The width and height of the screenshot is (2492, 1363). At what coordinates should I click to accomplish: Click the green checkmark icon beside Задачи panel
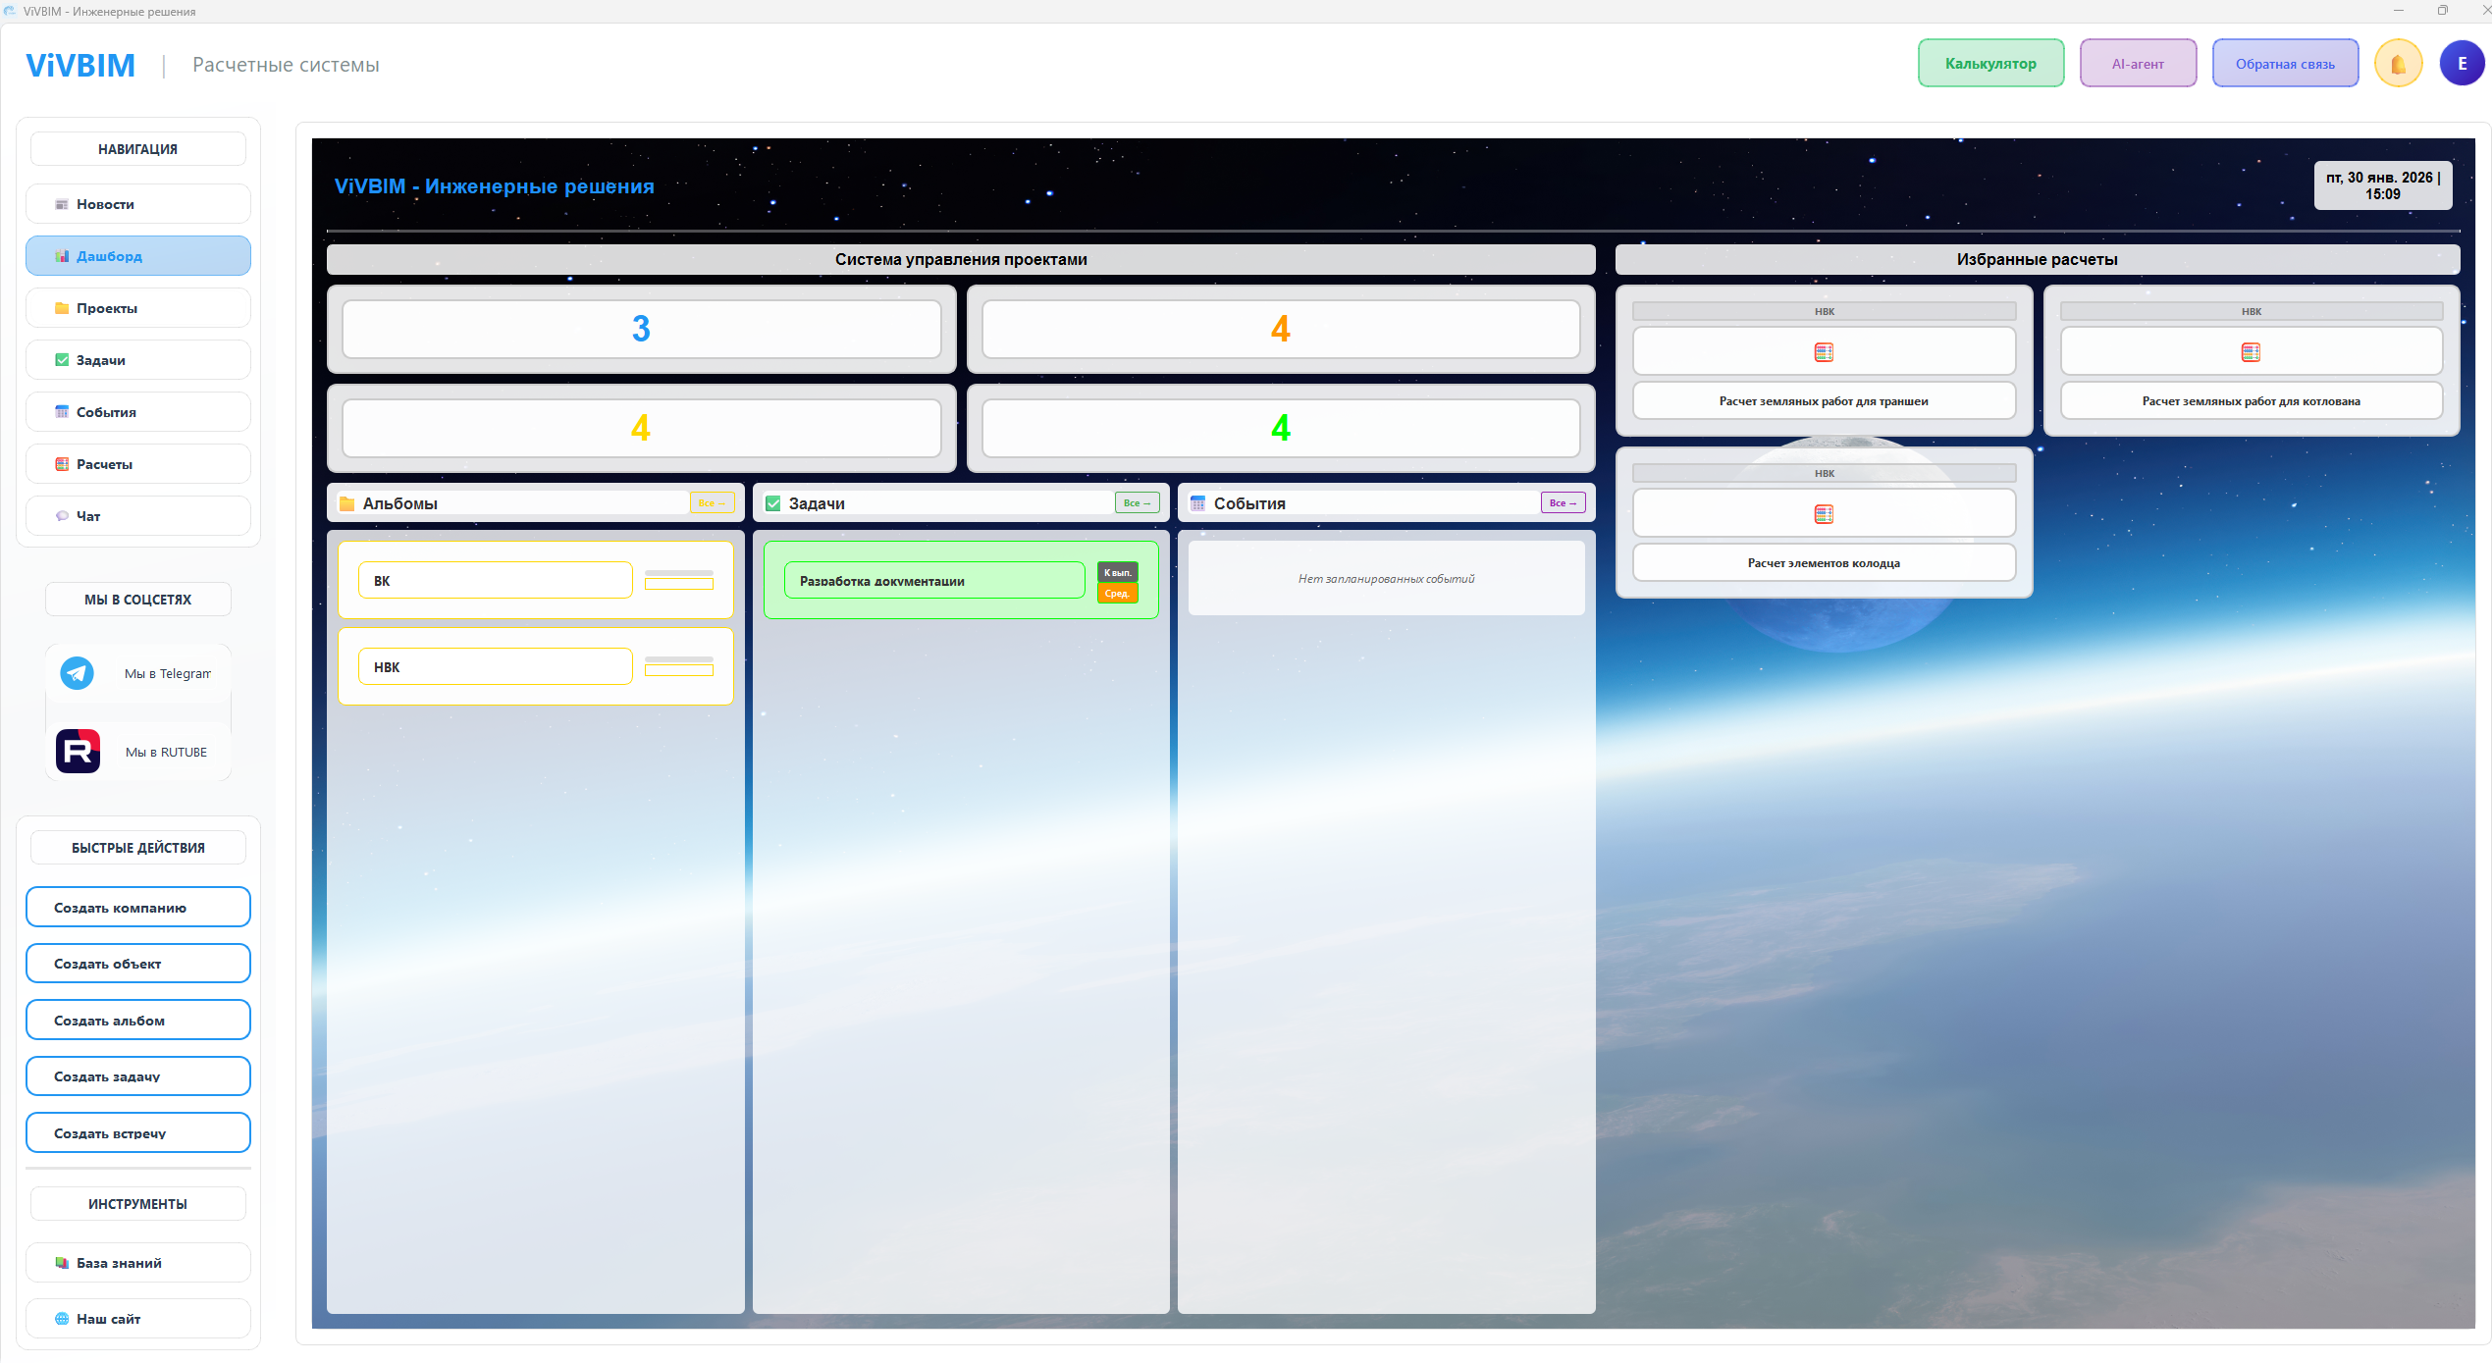click(x=773, y=503)
